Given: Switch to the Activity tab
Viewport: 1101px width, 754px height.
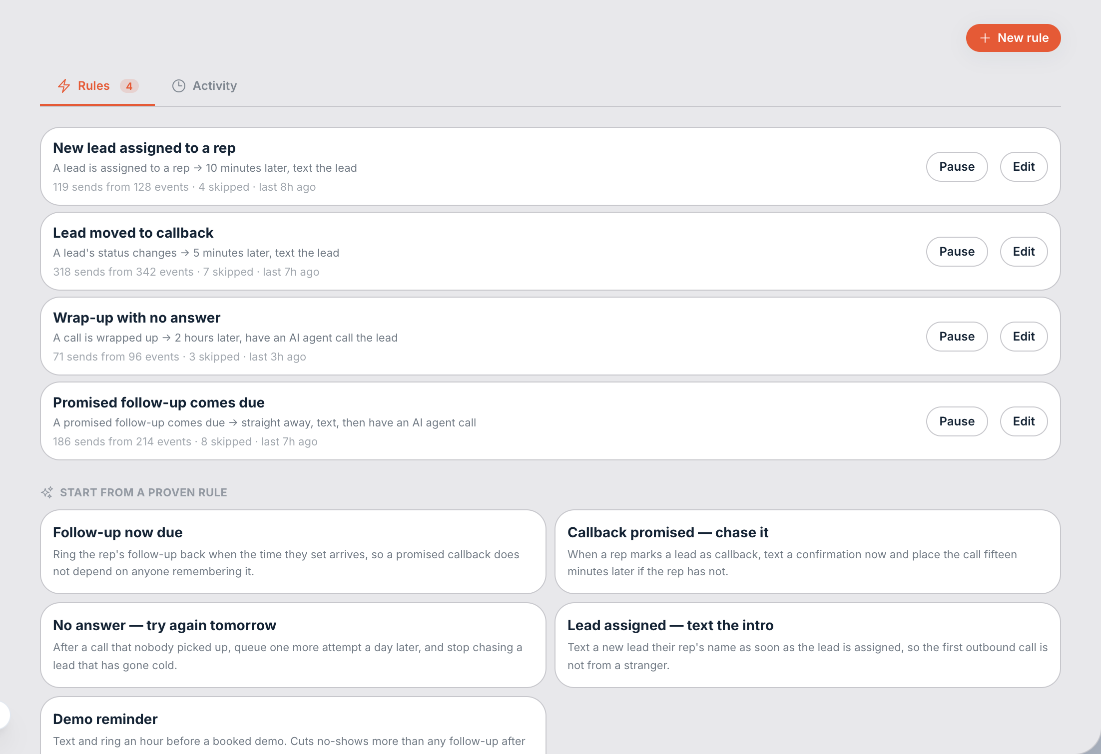Looking at the screenshot, I should point(205,86).
